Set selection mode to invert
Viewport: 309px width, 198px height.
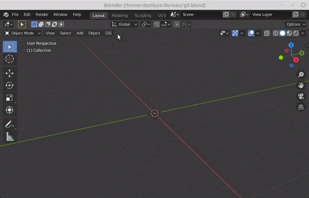(55, 24)
